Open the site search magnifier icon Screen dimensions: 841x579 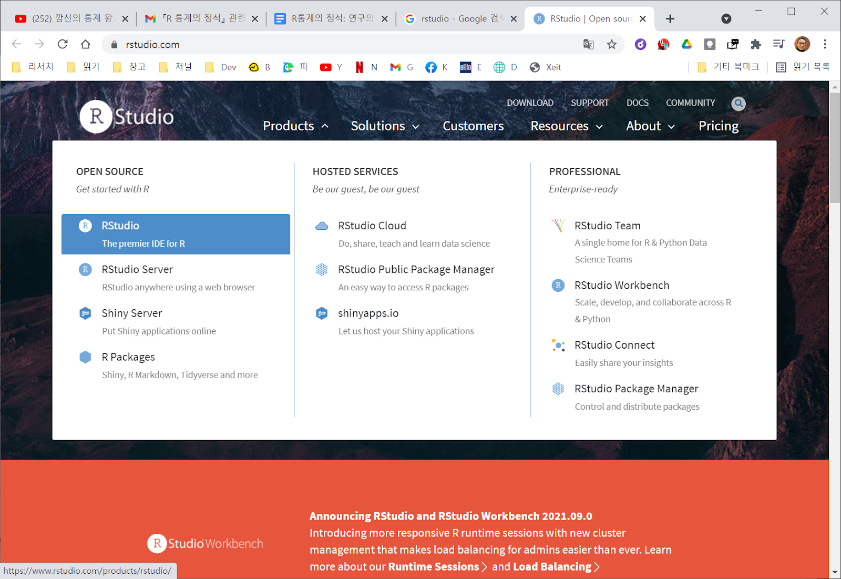coord(739,104)
